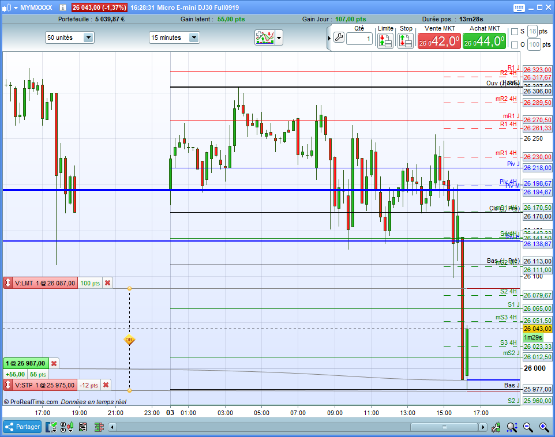Close the position 1 @ 25 987,00
Viewport: 555px width, 437px height.
click(x=54, y=363)
